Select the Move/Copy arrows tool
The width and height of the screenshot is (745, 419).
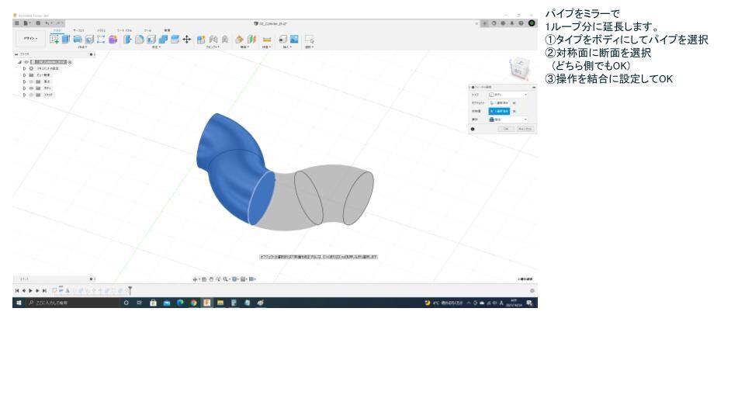[x=187, y=39]
